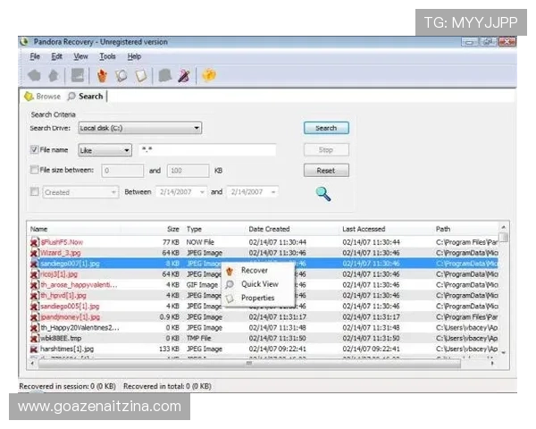The width and height of the screenshot is (536, 429).
Task: Expand the Like comparison dropdown
Action: (127, 150)
